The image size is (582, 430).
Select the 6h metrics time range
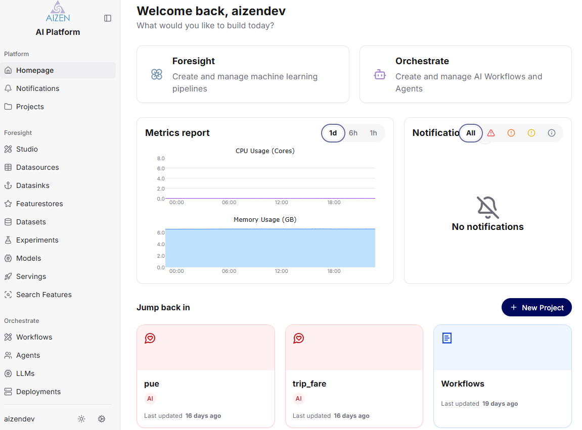353,133
